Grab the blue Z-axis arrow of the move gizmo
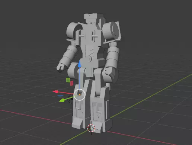 (79, 64)
